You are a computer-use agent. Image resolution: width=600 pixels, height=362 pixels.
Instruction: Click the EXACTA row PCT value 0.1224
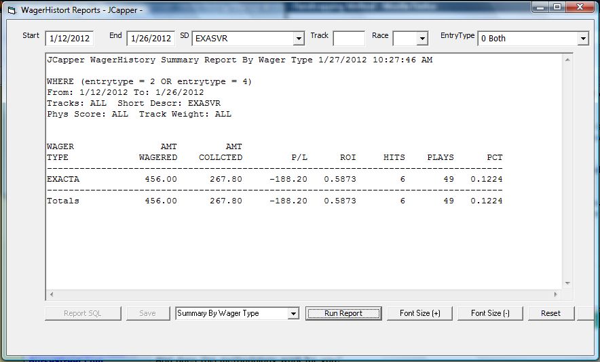(x=487, y=179)
